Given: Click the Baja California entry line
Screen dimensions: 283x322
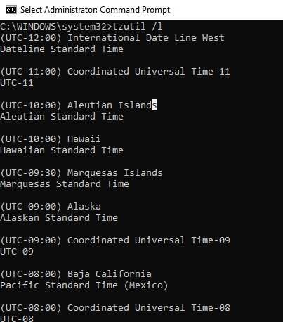Looking at the screenshot, I should (x=76, y=274).
